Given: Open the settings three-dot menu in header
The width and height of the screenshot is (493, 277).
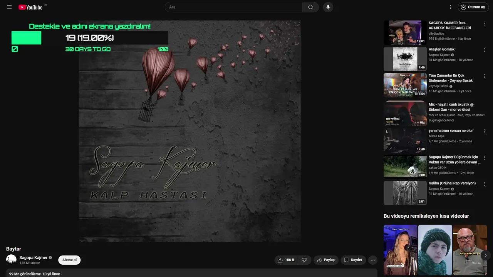Looking at the screenshot, I should point(451,7).
